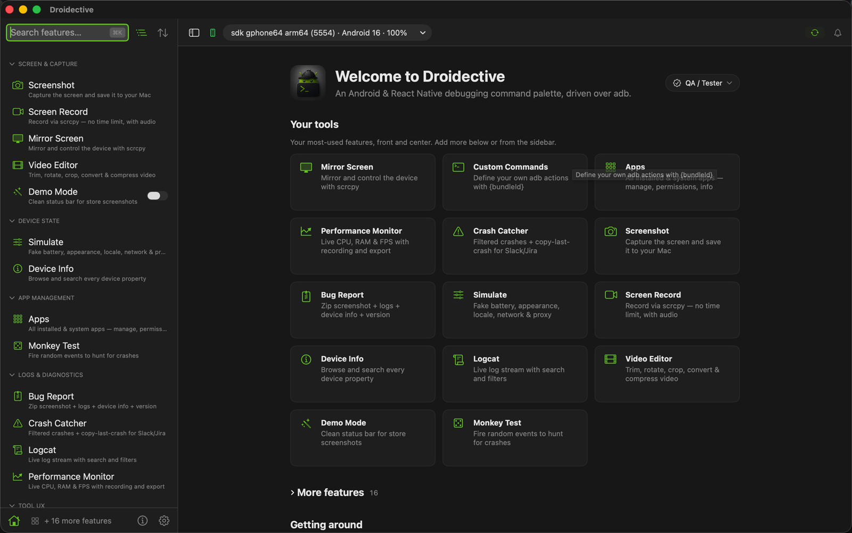Click the warning icon on Crash Catcher card
This screenshot has width=852, height=533.
tap(458, 231)
